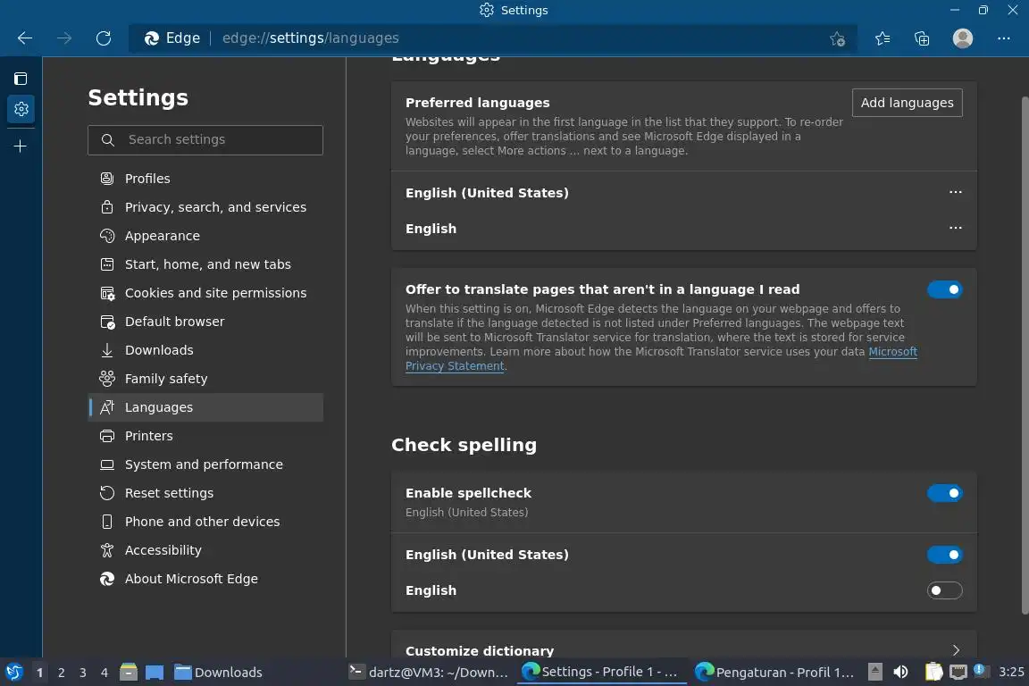Open the Collections icon in toolbar
This screenshot has width=1029, height=686.
922,38
